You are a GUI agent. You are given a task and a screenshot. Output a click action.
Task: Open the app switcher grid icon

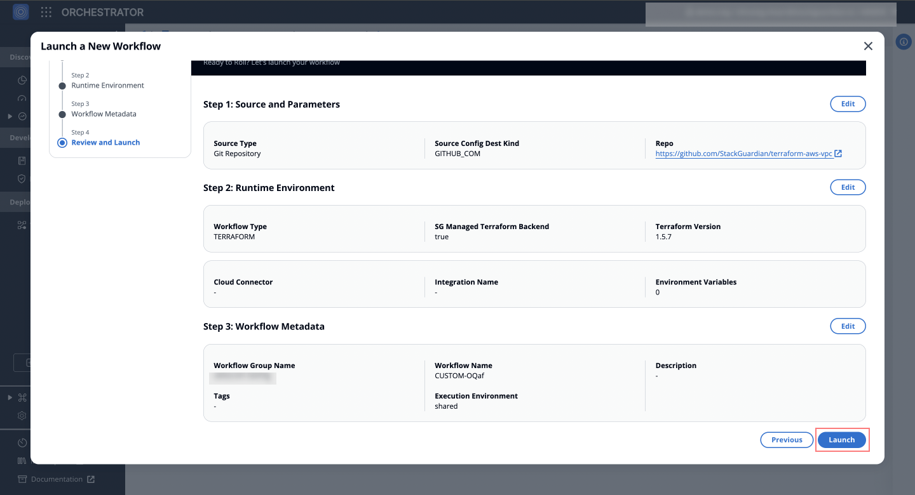[x=46, y=12]
